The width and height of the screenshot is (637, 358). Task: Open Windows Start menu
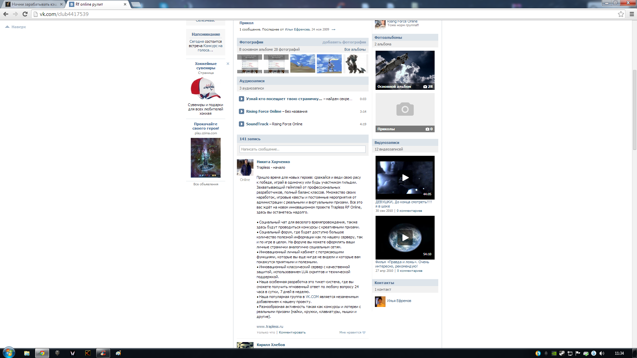click(9, 353)
